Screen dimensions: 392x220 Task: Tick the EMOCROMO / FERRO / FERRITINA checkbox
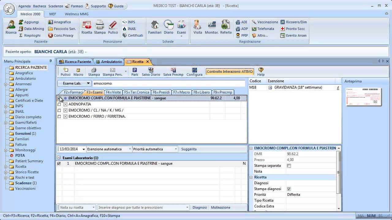59,116
